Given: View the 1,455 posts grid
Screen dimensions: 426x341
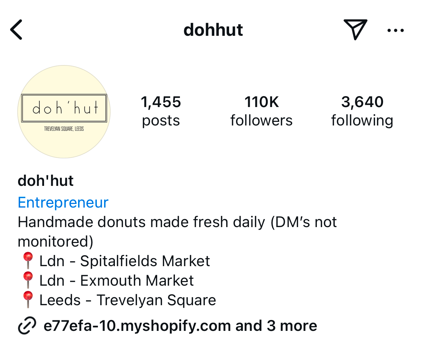Looking at the screenshot, I should (161, 110).
